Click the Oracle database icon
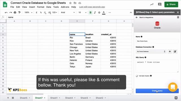The height and width of the screenshot is (101, 181). point(157,24)
